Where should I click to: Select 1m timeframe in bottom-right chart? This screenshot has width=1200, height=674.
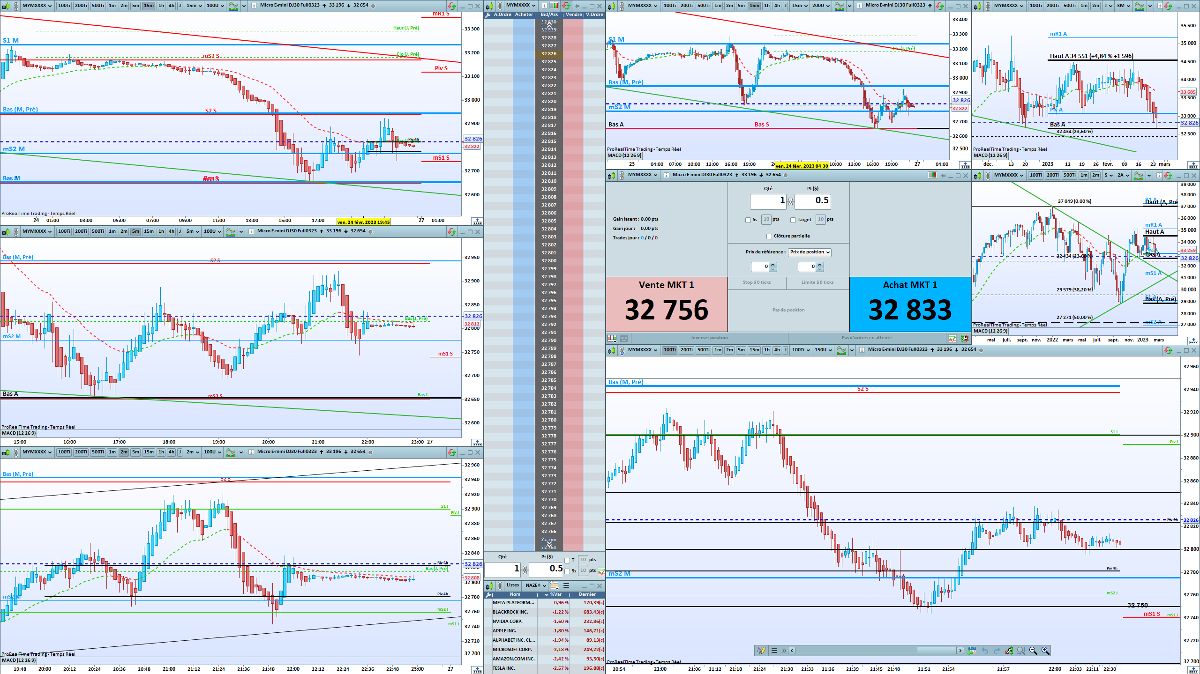717,350
